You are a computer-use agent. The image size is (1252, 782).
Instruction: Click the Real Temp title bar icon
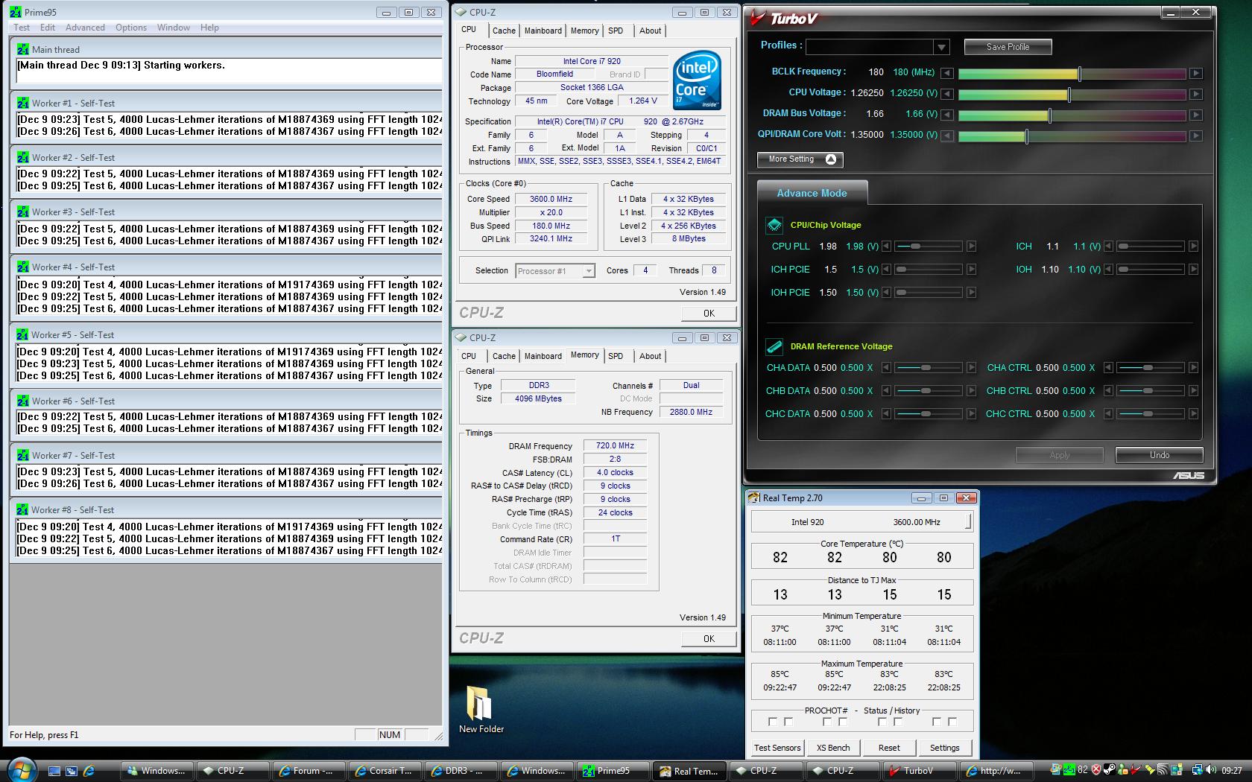coord(754,498)
